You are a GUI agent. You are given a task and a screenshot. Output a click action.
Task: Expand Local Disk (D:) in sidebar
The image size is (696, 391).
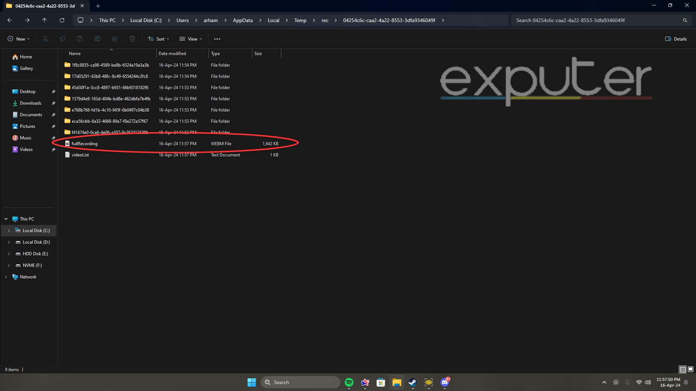[x=9, y=242]
